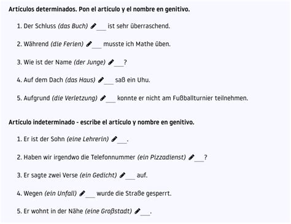The height and width of the screenshot is (224, 291).
Task: Click the pencil icon after (ein Gedicht)
Action: coord(122,176)
